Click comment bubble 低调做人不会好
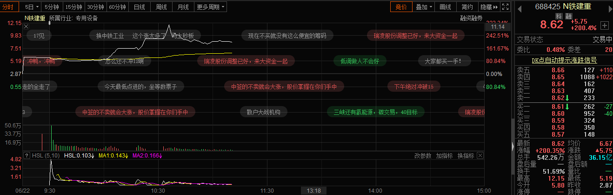This screenshot has height=195, width=613. (x=360, y=61)
